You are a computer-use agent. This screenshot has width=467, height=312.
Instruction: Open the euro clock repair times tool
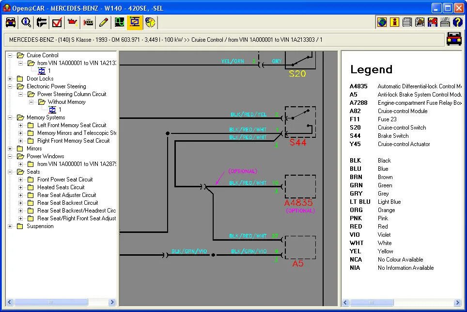coord(150,22)
